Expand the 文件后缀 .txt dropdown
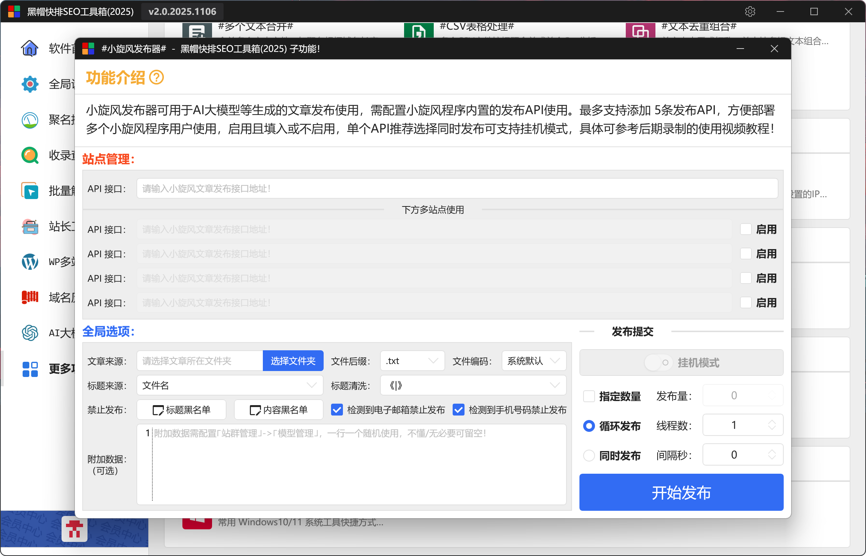Screen dimensions: 866x556 (412, 361)
